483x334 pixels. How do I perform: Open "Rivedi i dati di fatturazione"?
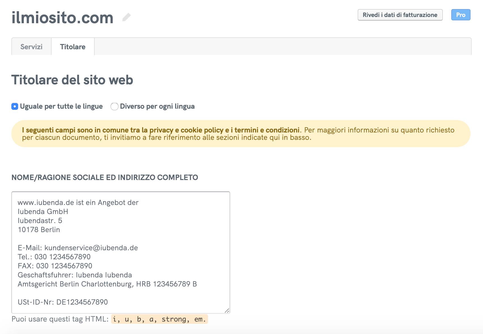click(400, 15)
